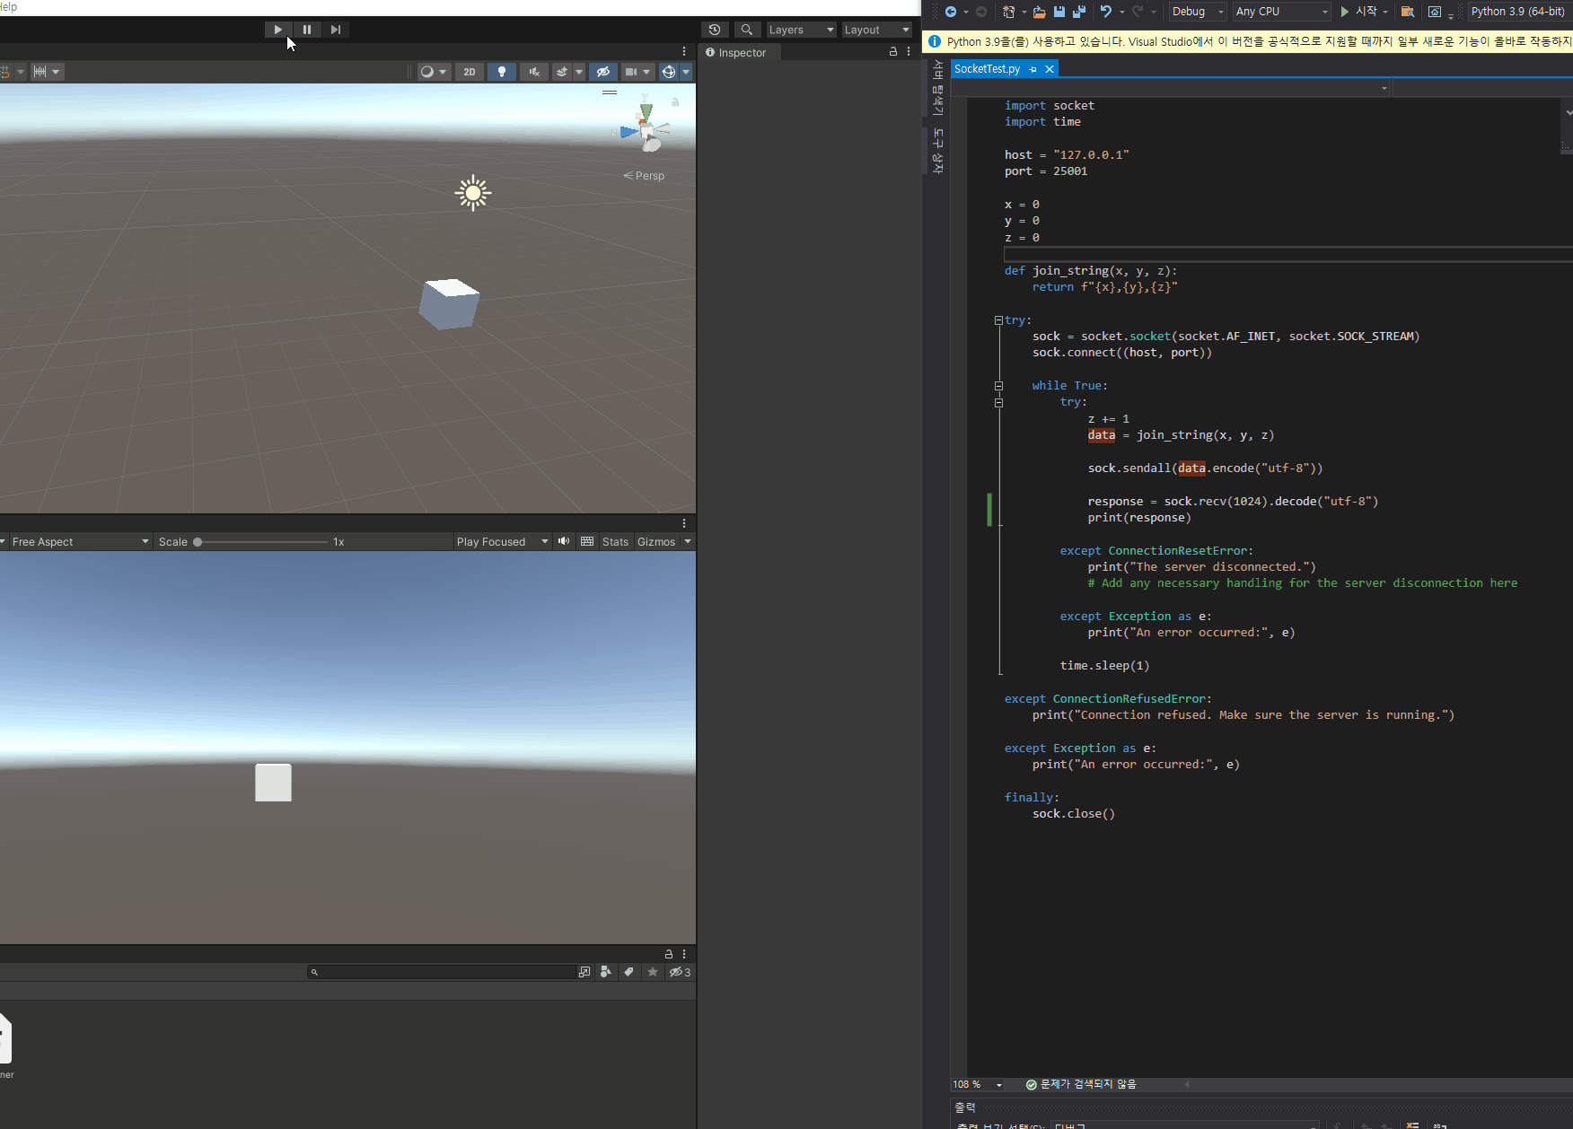Open Unity undo history
The height and width of the screenshot is (1129, 1573).
[715, 30]
